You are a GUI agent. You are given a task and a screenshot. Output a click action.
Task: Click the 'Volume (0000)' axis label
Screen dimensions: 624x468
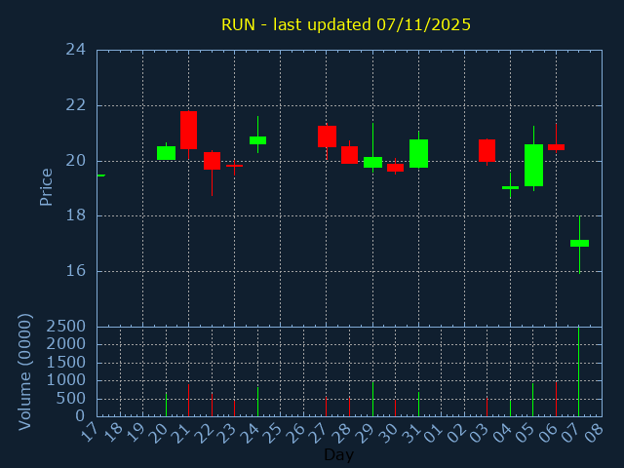(x=26, y=371)
